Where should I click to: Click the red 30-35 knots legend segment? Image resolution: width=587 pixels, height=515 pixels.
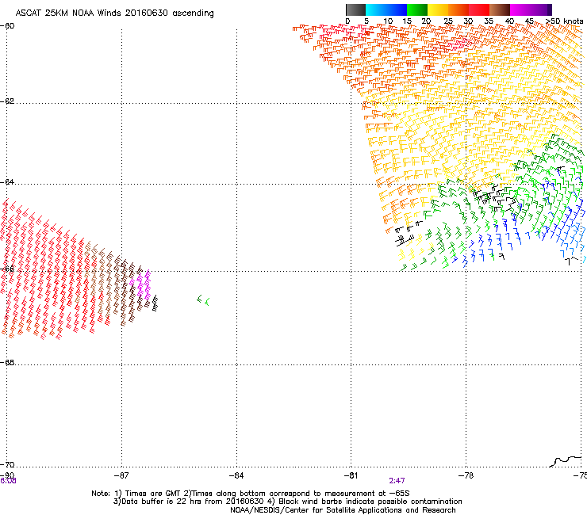(x=479, y=10)
